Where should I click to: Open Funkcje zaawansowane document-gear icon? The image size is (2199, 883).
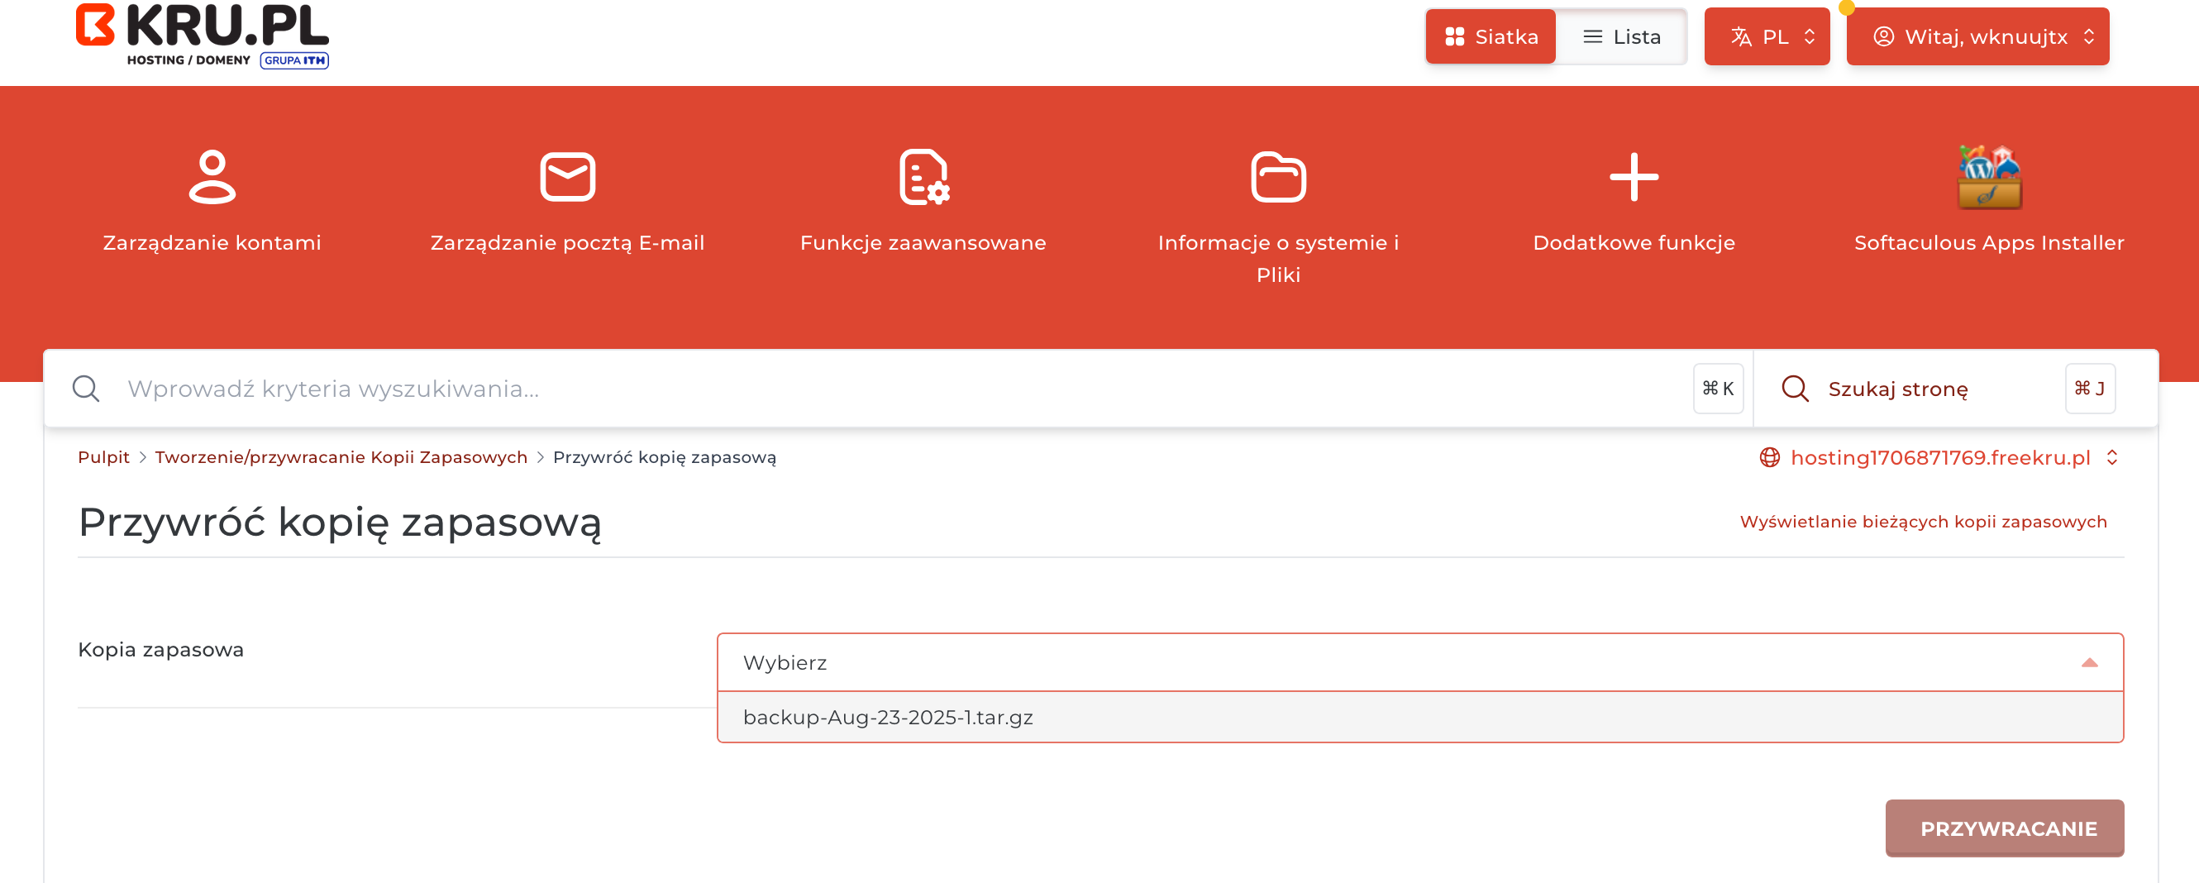coord(923,177)
